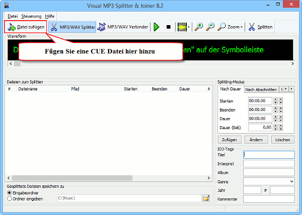Increase Dauer time with first up arrow
Viewport: 302px width, 215px height.
[x=276, y=117]
